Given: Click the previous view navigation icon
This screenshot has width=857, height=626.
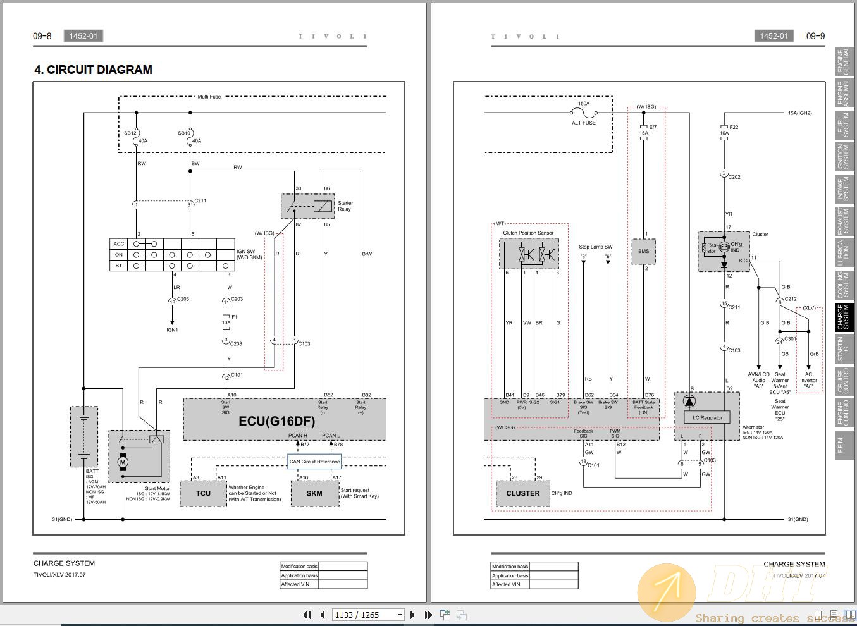Looking at the screenshot, I should pyautogui.click(x=445, y=615).
